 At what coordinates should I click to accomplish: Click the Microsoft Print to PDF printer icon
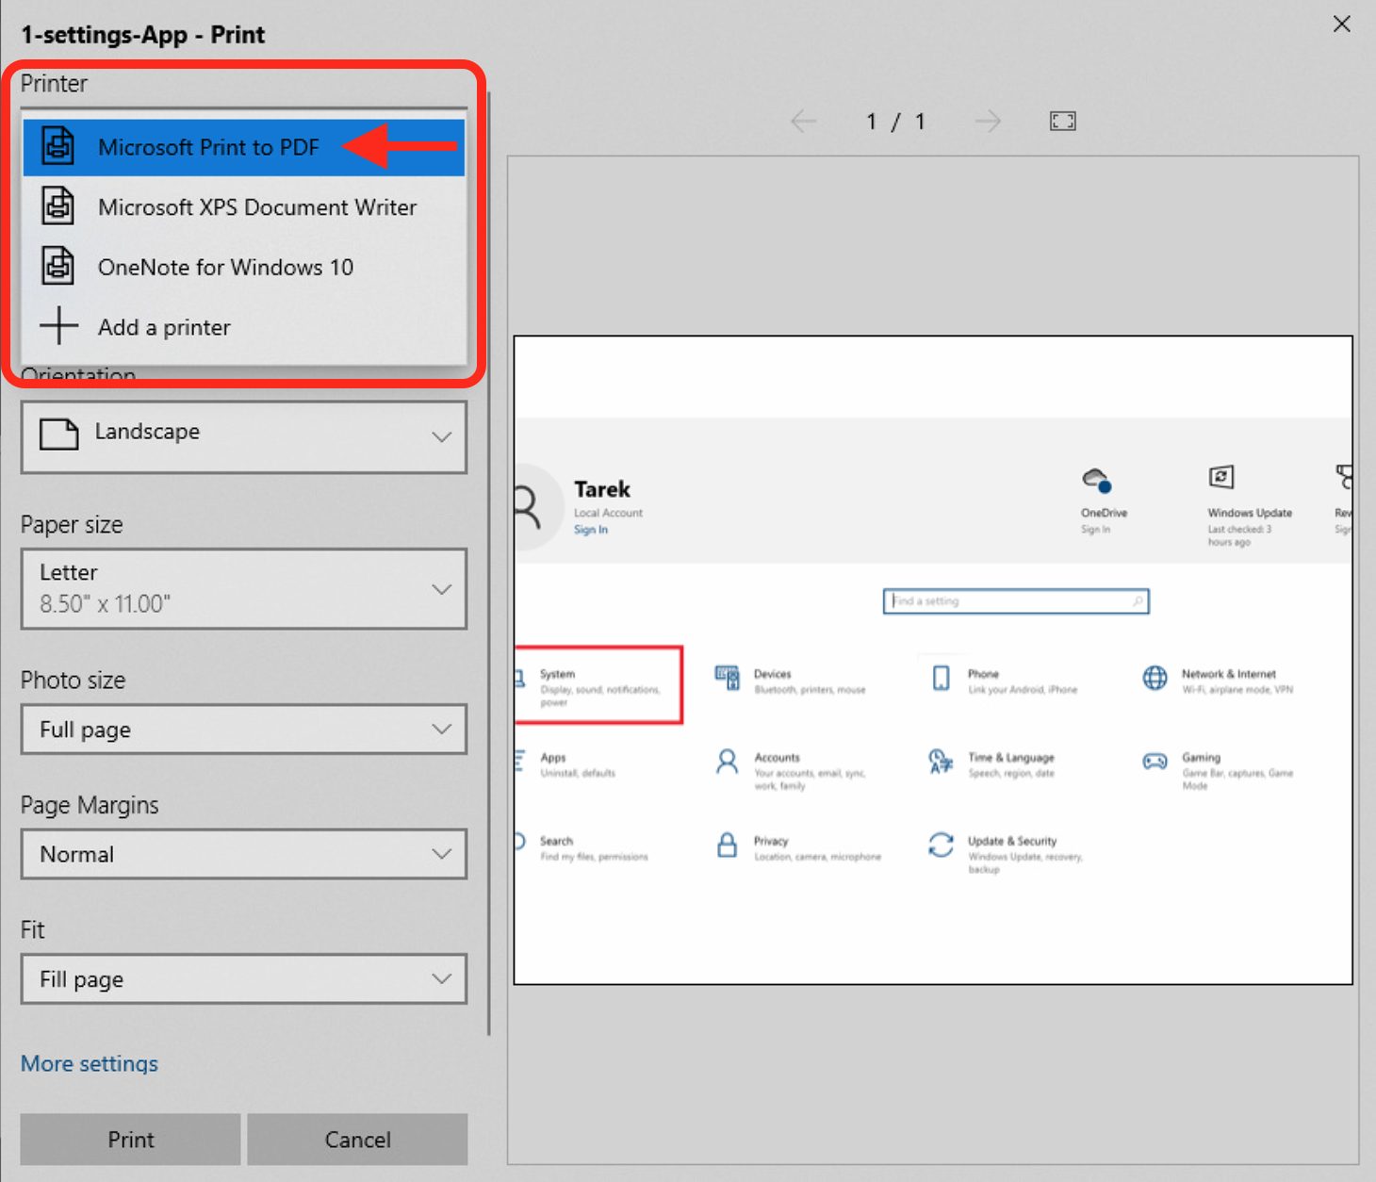click(x=58, y=146)
